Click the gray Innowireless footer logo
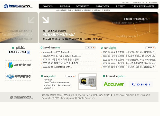The image size is (160, 116). 21,97
